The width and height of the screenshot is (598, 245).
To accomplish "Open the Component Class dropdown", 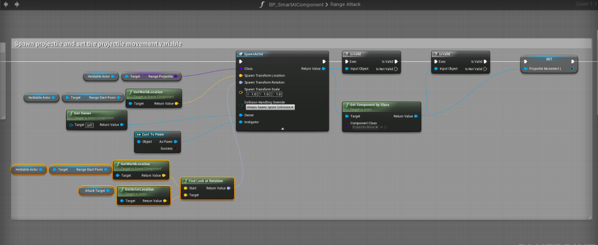I will 366,127.
